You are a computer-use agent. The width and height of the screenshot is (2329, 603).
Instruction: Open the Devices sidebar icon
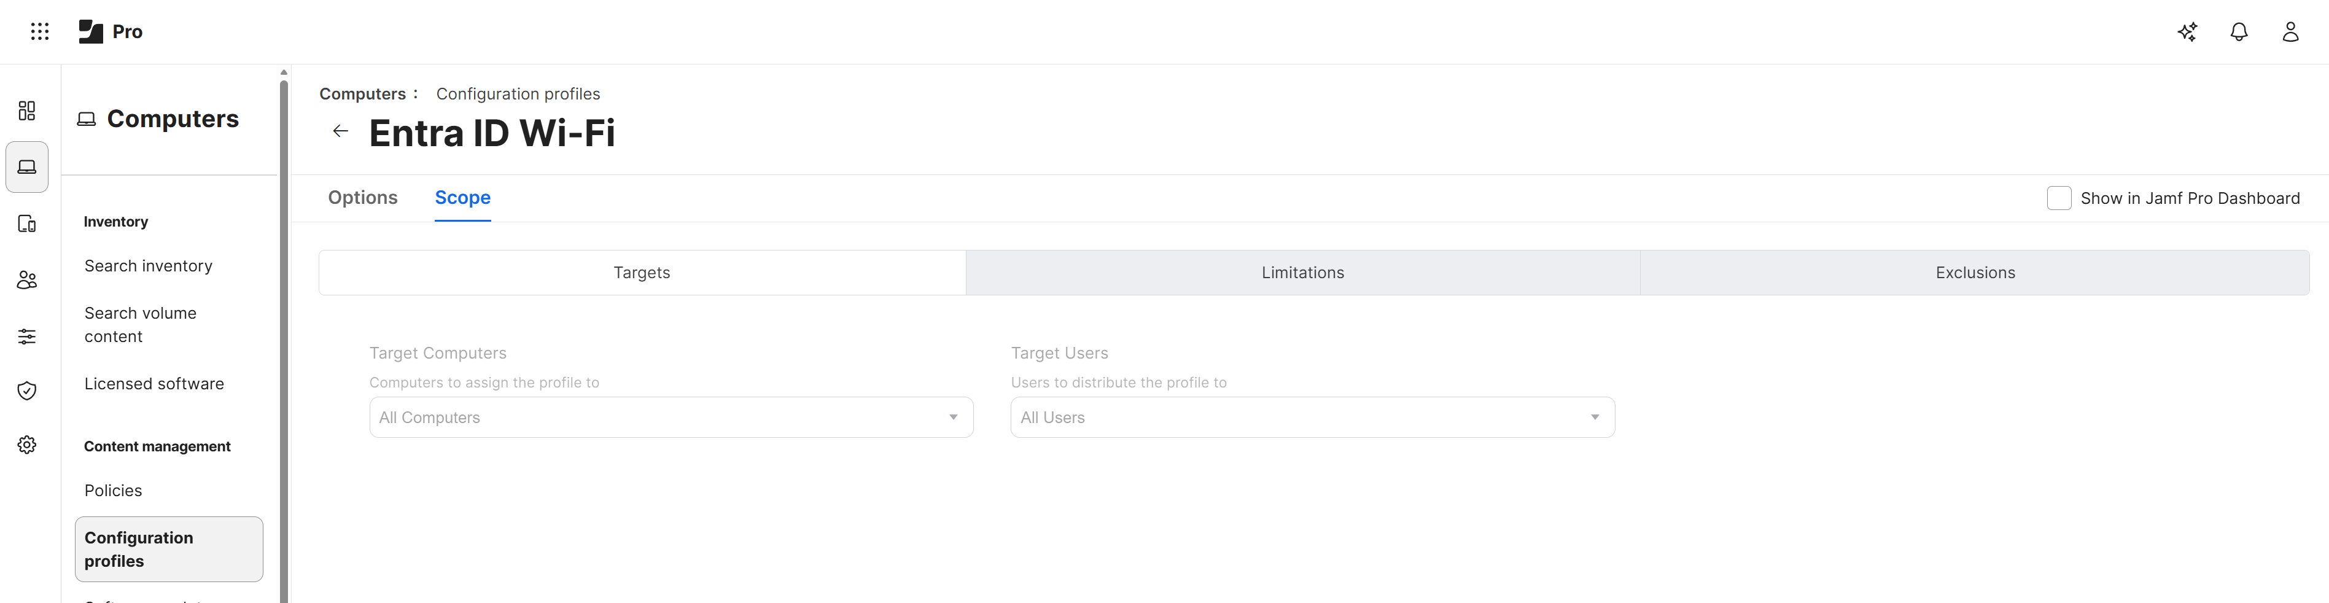pyautogui.click(x=27, y=224)
